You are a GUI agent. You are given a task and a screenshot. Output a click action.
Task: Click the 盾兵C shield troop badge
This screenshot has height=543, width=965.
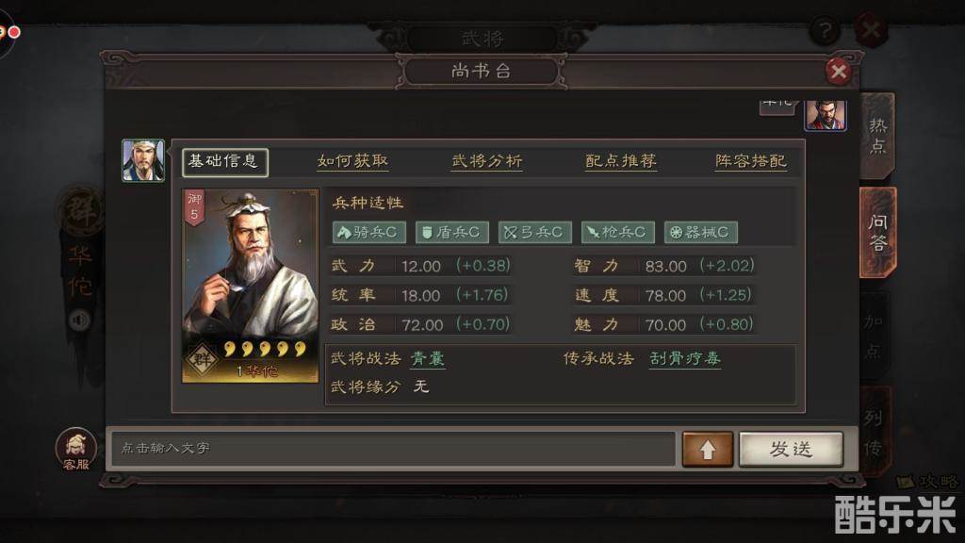pos(451,232)
